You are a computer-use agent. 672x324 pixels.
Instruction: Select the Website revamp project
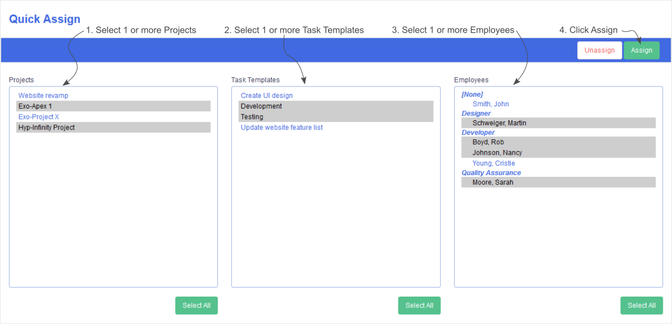tap(43, 95)
